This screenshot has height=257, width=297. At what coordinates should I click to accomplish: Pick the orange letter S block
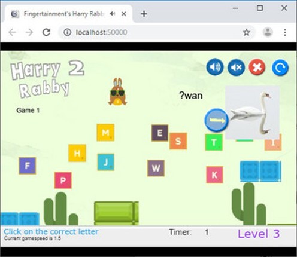(178, 141)
